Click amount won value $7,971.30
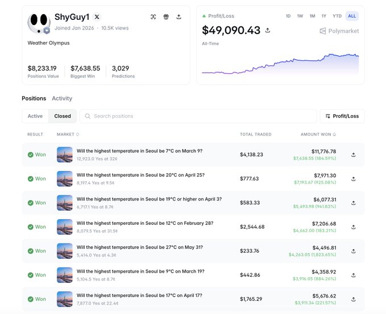Screen dimensions: 386x314 (x=325, y=175)
